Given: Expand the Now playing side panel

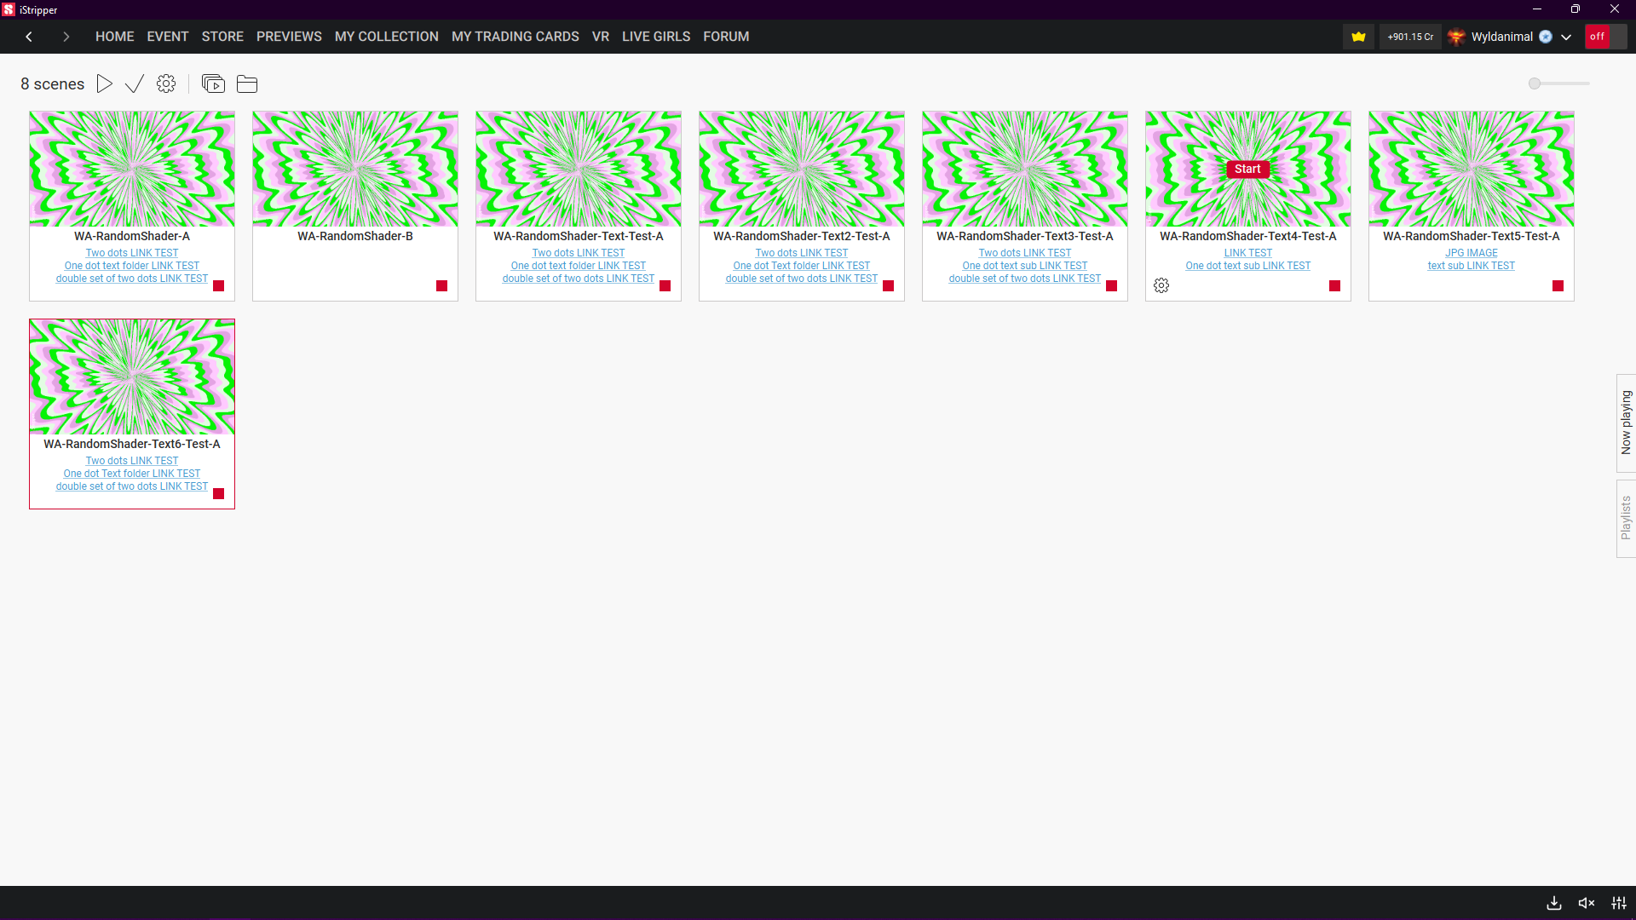Looking at the screenshot, I should (x=1626, y=423).
